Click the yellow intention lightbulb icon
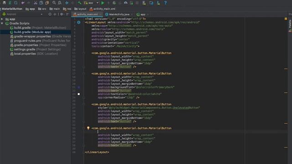 click(88, 128)
